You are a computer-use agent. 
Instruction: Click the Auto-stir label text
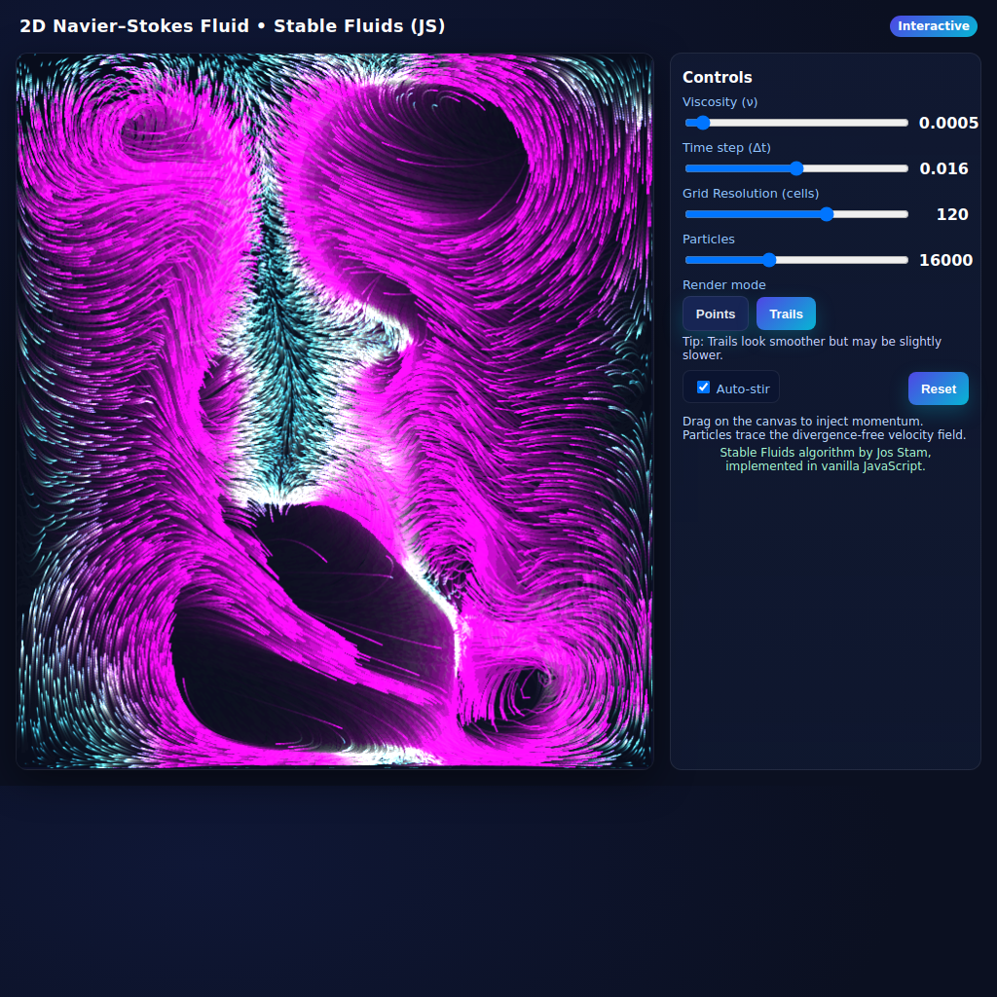(743, 389)
